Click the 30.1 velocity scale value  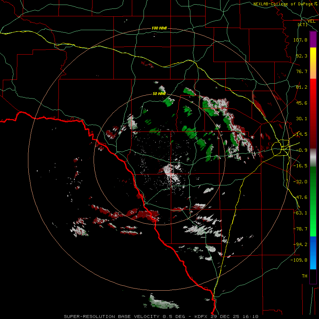(x=302, y=119)
